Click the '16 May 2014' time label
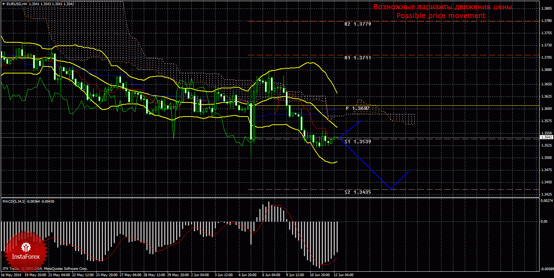The width and height of the screenshot is (554, 278). click(11, 275)
